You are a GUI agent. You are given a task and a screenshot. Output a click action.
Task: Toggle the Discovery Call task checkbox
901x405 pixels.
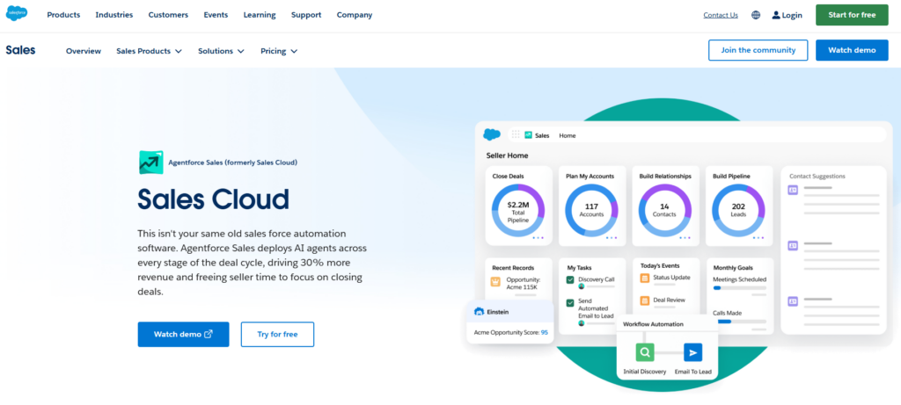570,279
